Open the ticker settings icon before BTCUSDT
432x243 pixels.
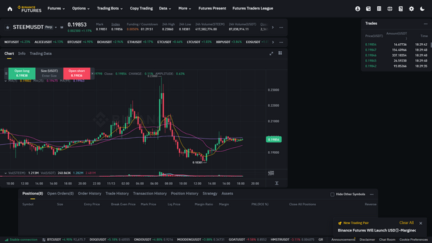[44, 240]
